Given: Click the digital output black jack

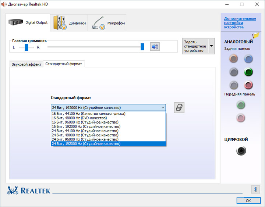Looking at the screenshot, I should tap(241, 150).
